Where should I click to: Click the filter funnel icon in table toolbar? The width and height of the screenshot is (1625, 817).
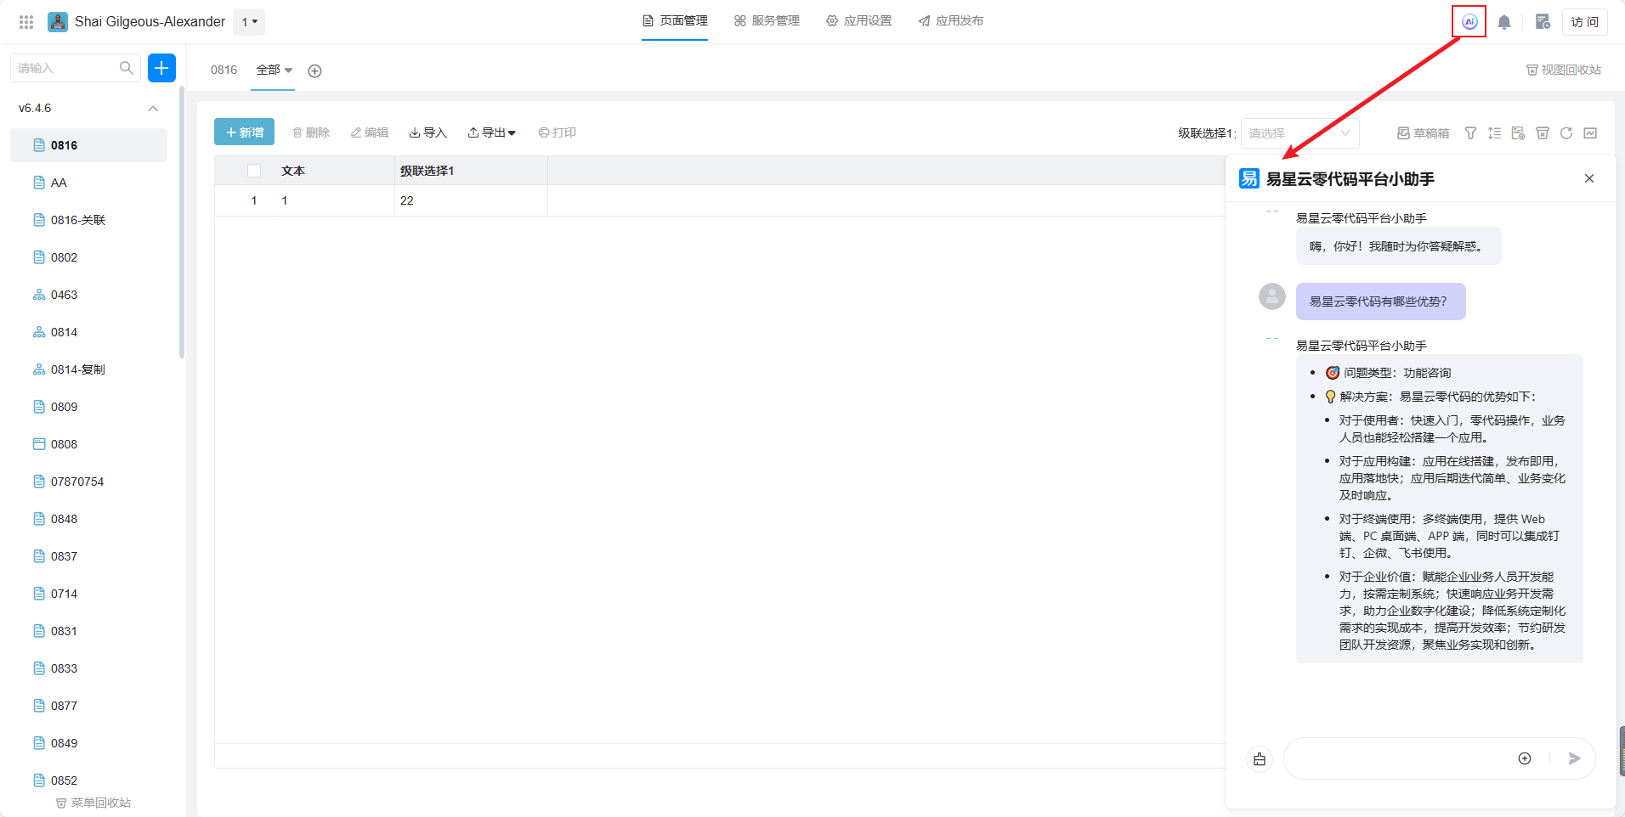[1470, 133]
